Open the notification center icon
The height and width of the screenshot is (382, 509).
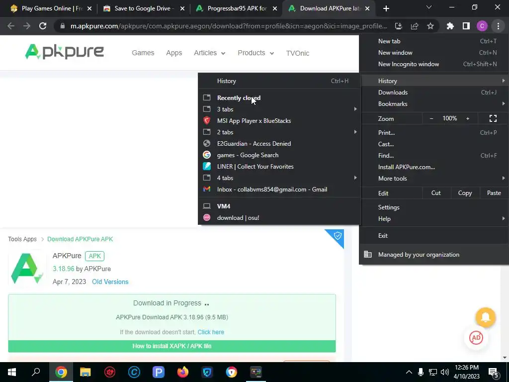pyautogui.click(x=494, y=373)
